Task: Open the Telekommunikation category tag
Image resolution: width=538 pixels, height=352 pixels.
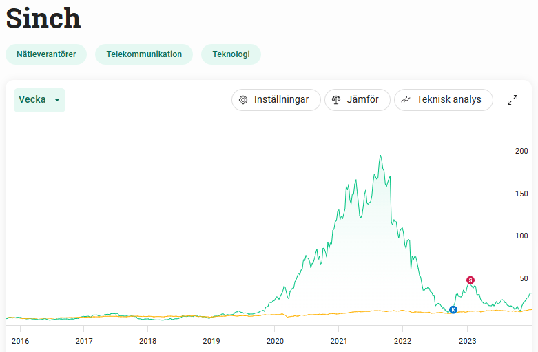Action: coord(144,54)
